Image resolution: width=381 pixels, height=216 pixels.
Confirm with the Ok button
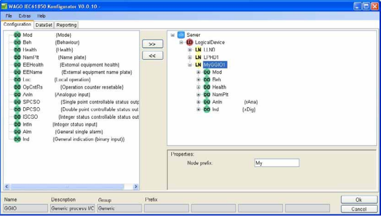coord(359,200)
